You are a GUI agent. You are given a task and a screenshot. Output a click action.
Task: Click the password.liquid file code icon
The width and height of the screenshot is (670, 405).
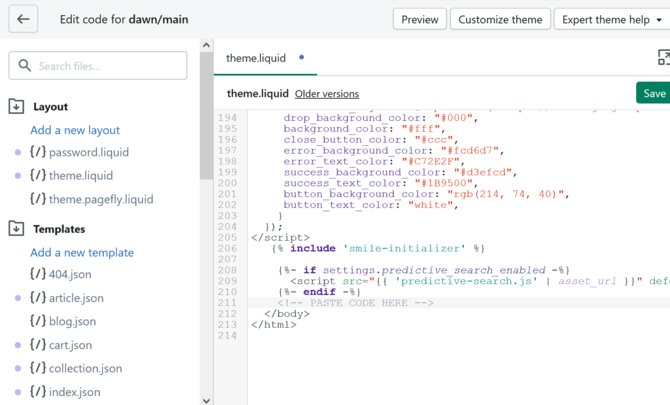tap(37, 151)
